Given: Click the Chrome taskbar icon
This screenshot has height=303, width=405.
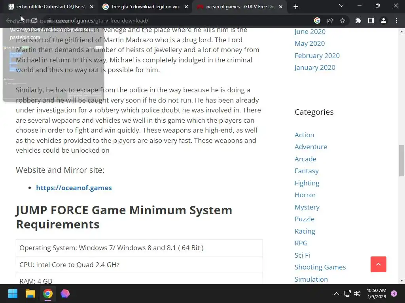Looking at the screenshot, I should pyautogui.click(x=48, y=294).
